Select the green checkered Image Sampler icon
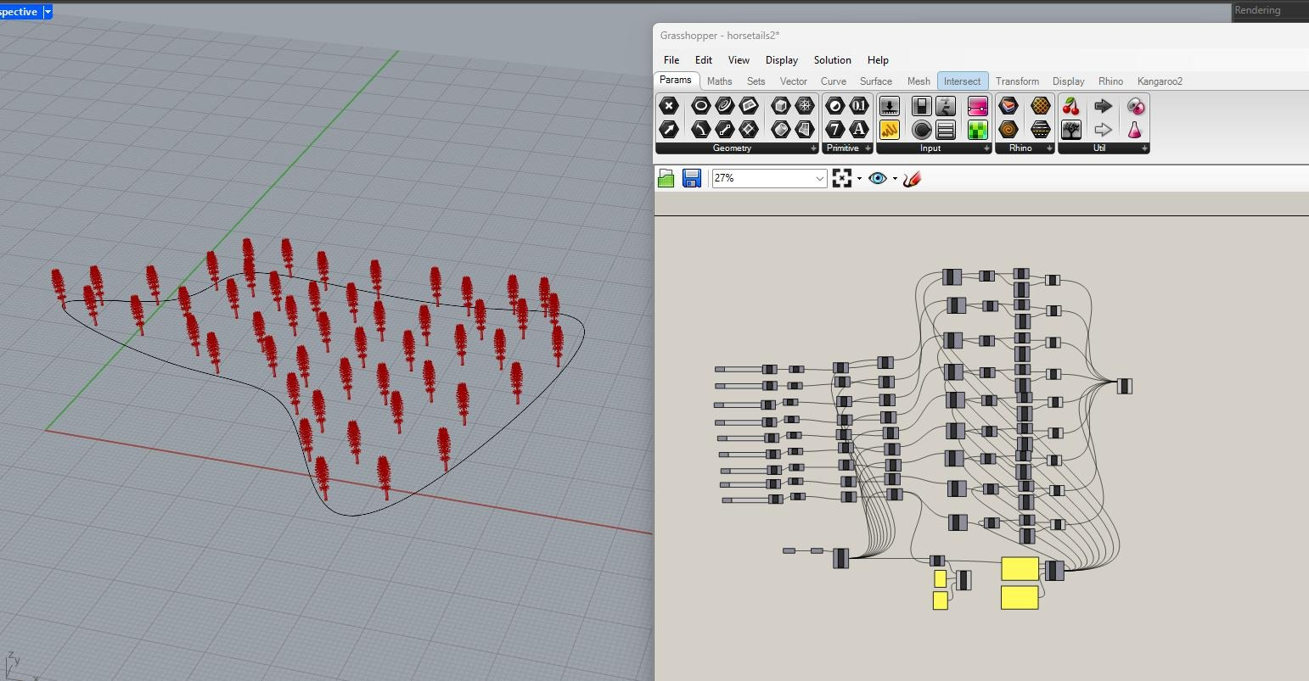The height and width of the screenshot is (681, 1309). (978, 129)
